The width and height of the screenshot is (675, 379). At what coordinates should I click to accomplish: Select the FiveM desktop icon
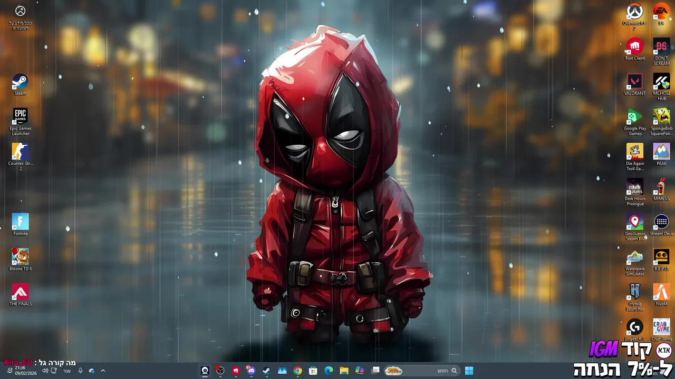coord(661,295)
